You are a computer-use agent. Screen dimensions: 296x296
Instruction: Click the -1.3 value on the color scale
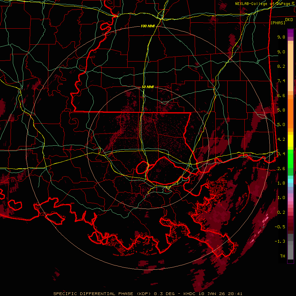click(x=280, y=241)
